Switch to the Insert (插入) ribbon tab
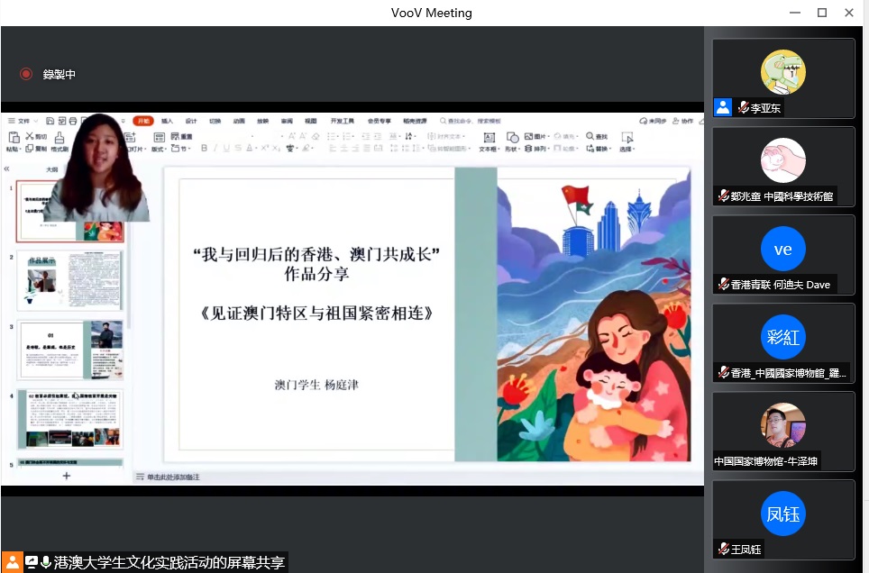This screenshot has height=573, width=869. (168, 121)
